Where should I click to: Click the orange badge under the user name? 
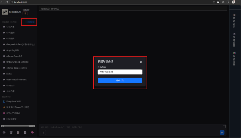25,14
